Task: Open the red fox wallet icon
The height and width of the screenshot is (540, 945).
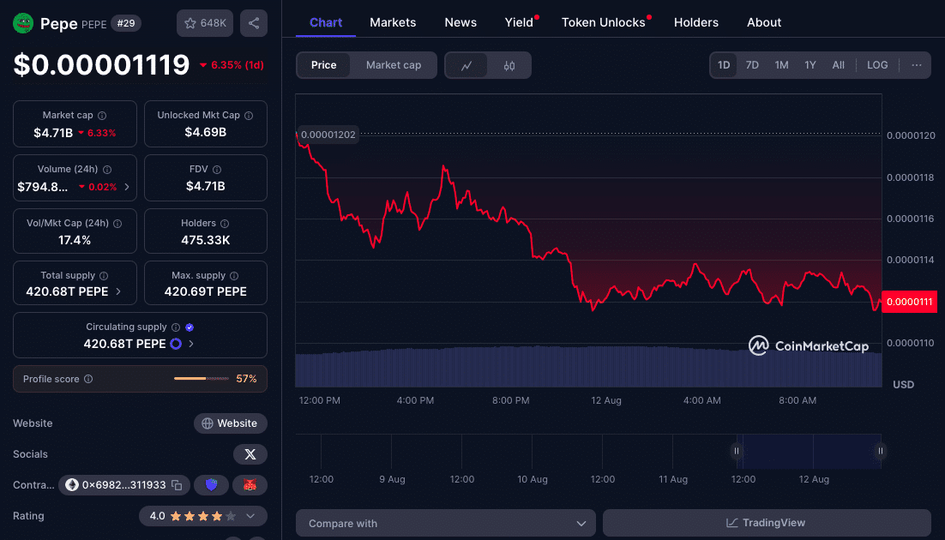Action: (250, 485)
